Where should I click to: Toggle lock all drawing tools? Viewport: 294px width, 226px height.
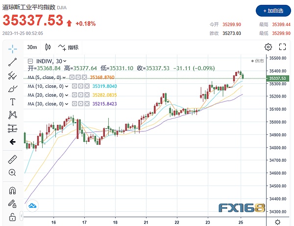(x=13, y=216)
